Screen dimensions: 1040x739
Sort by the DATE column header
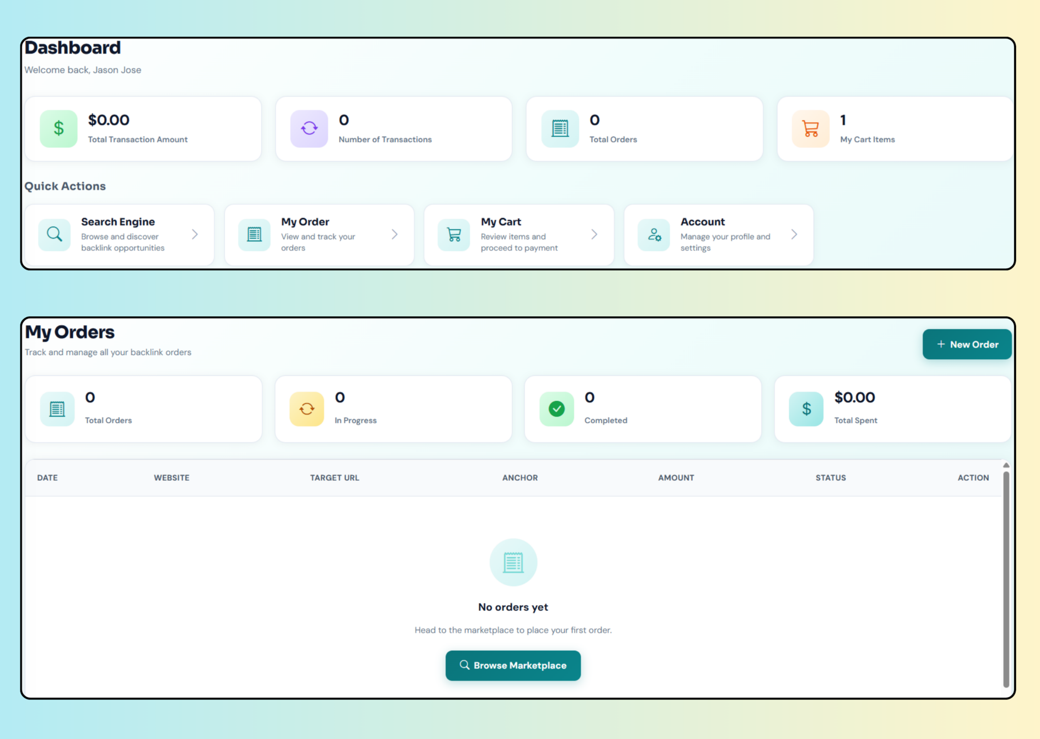click(x=47, y=478)
